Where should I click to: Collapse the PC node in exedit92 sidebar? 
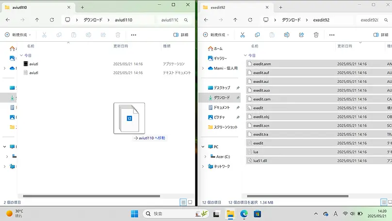(203, 147)
